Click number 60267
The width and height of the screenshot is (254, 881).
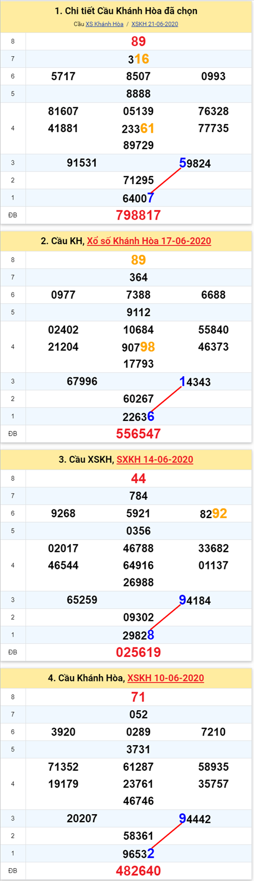coord(138,399)
